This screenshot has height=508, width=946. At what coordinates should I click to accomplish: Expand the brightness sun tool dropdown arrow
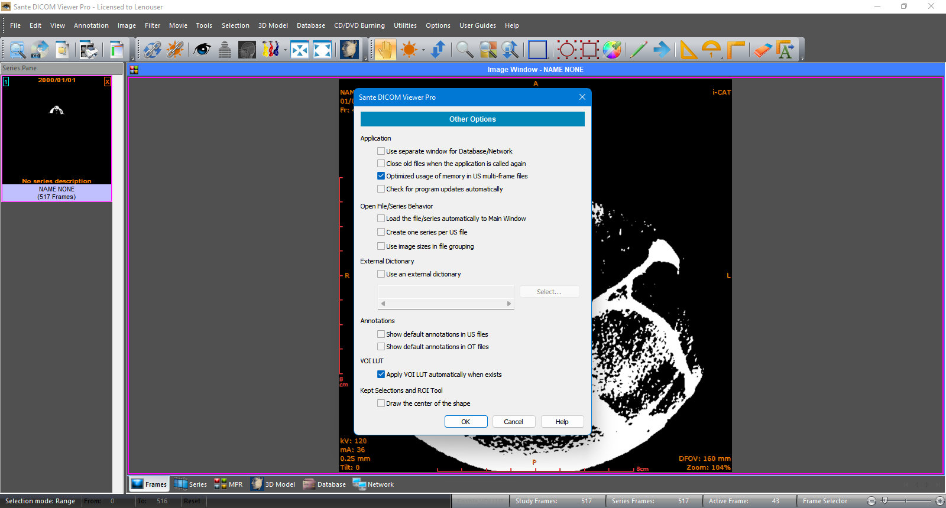(x=423, y=50)
